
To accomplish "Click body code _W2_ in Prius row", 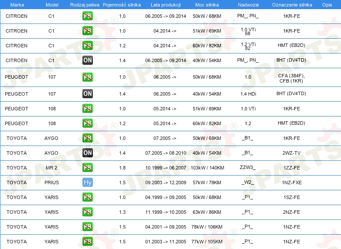I will point(248,182).
